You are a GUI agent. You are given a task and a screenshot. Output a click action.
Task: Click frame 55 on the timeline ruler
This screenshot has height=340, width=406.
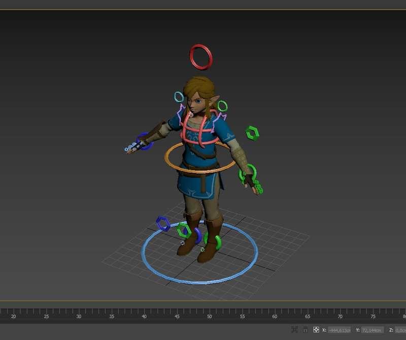point(242,317)
